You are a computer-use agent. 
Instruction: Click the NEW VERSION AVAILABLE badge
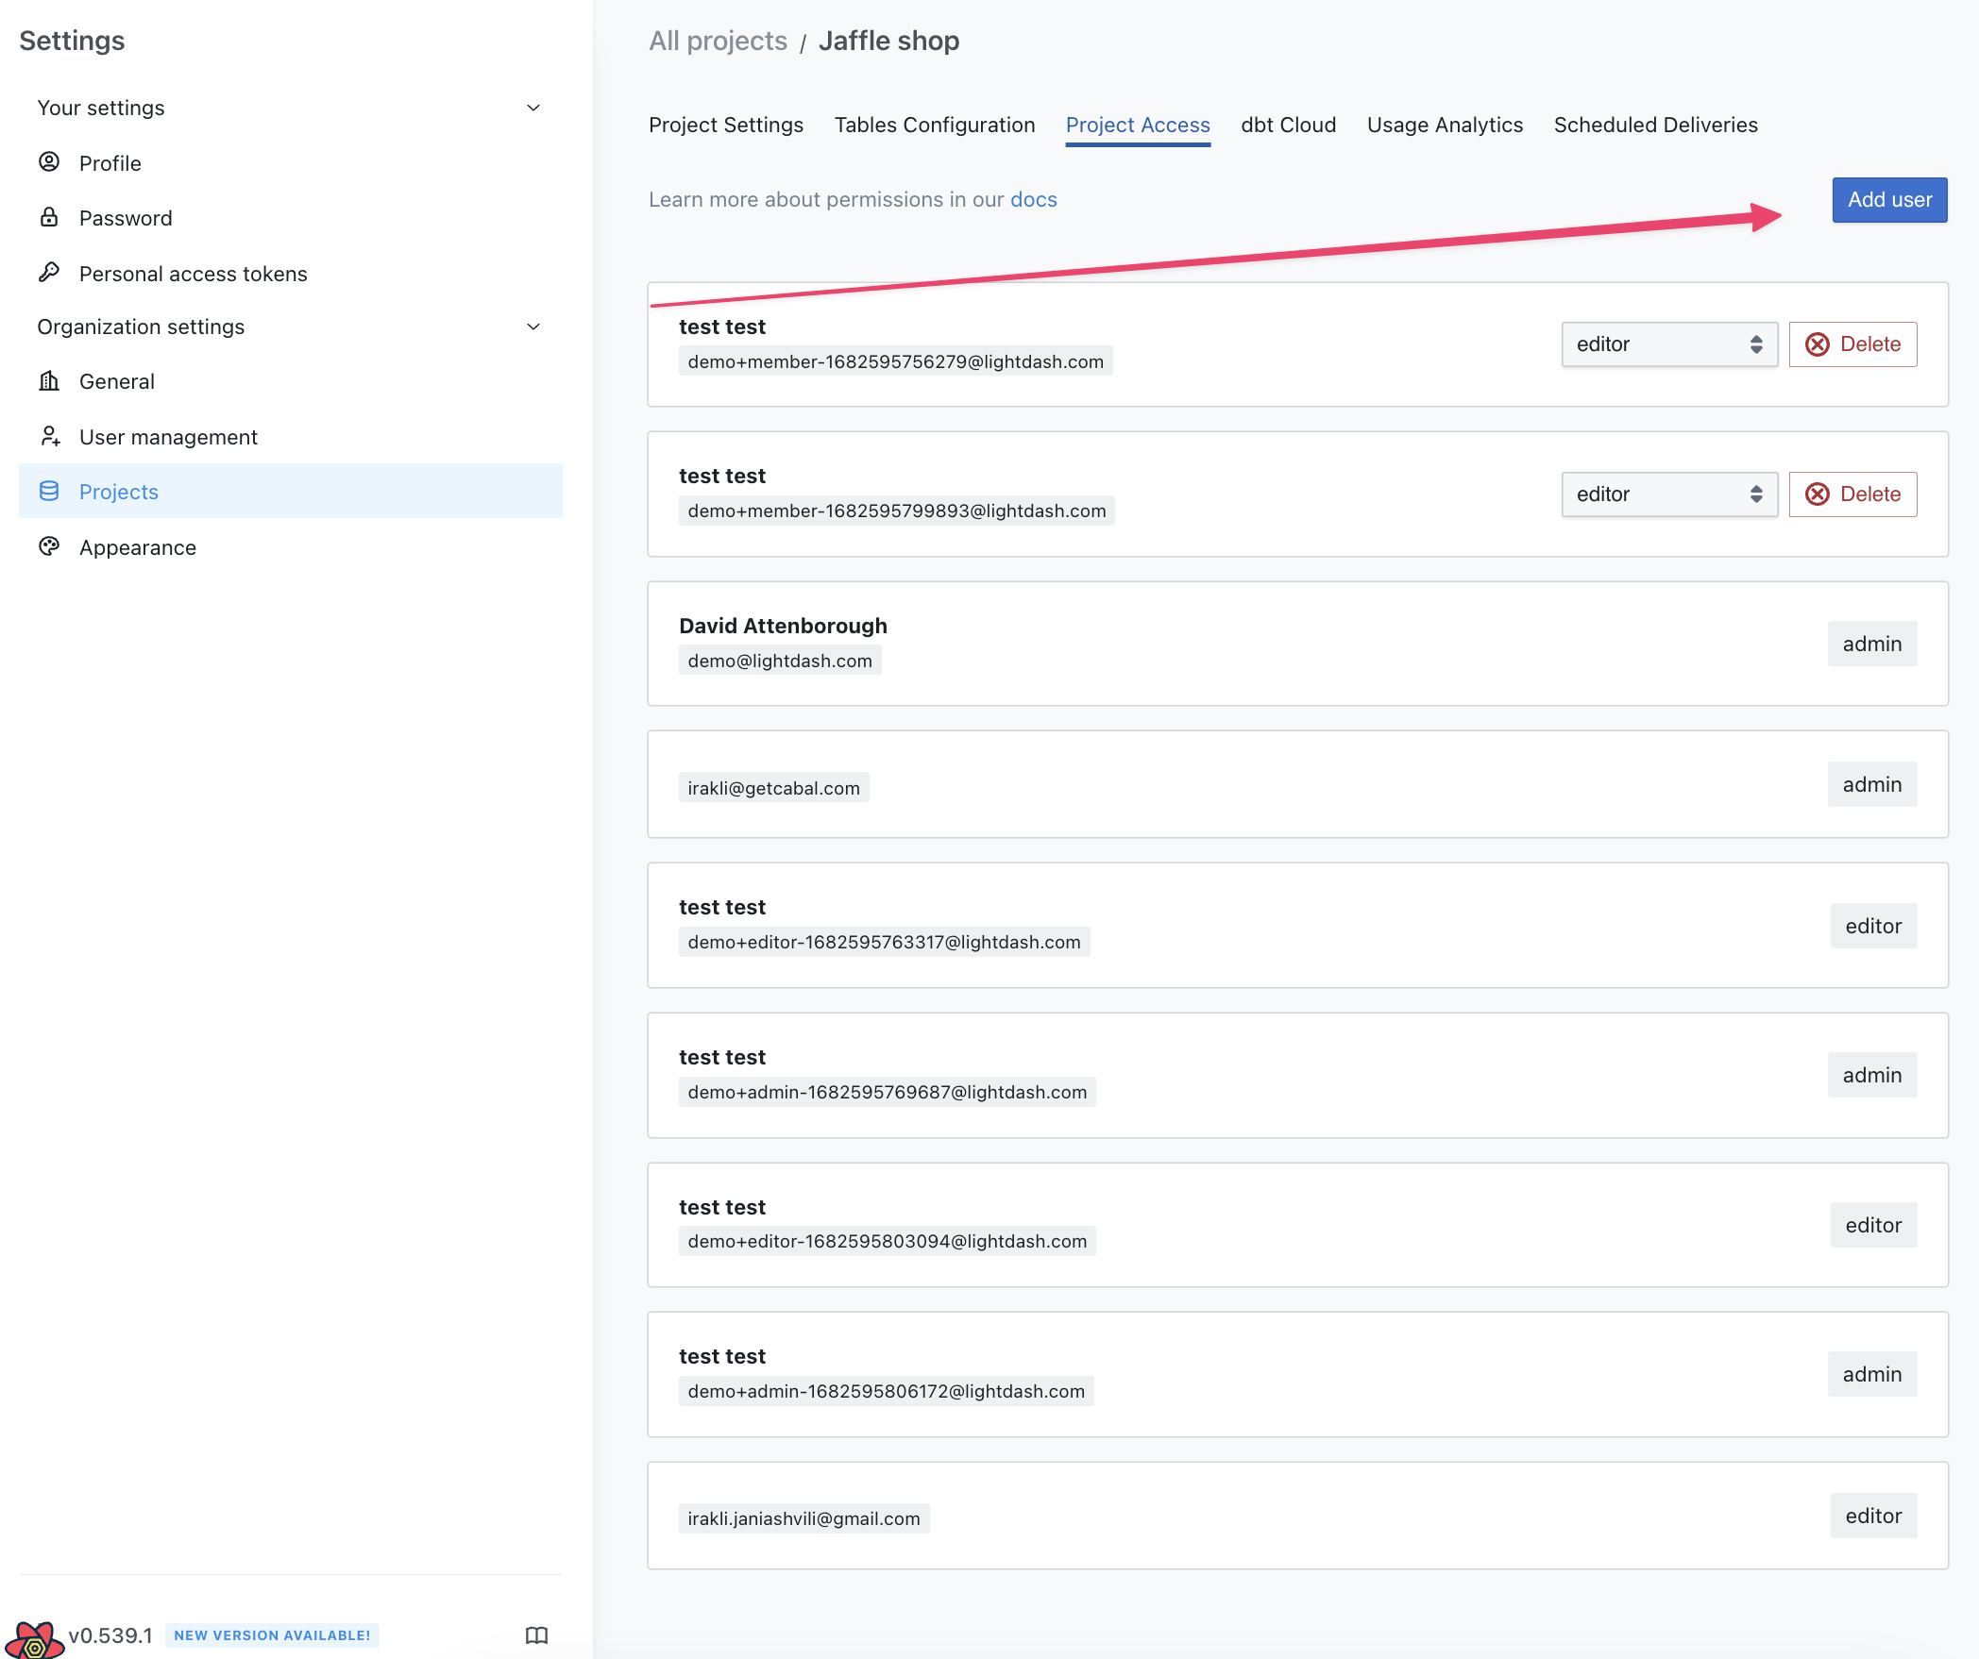point(272,1635)
